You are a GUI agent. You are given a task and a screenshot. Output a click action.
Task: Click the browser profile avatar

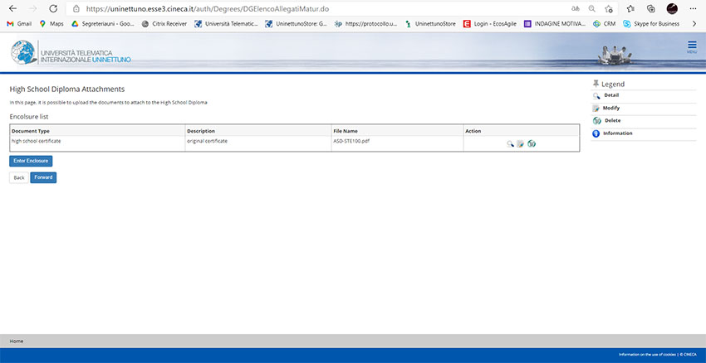[672, 8]
